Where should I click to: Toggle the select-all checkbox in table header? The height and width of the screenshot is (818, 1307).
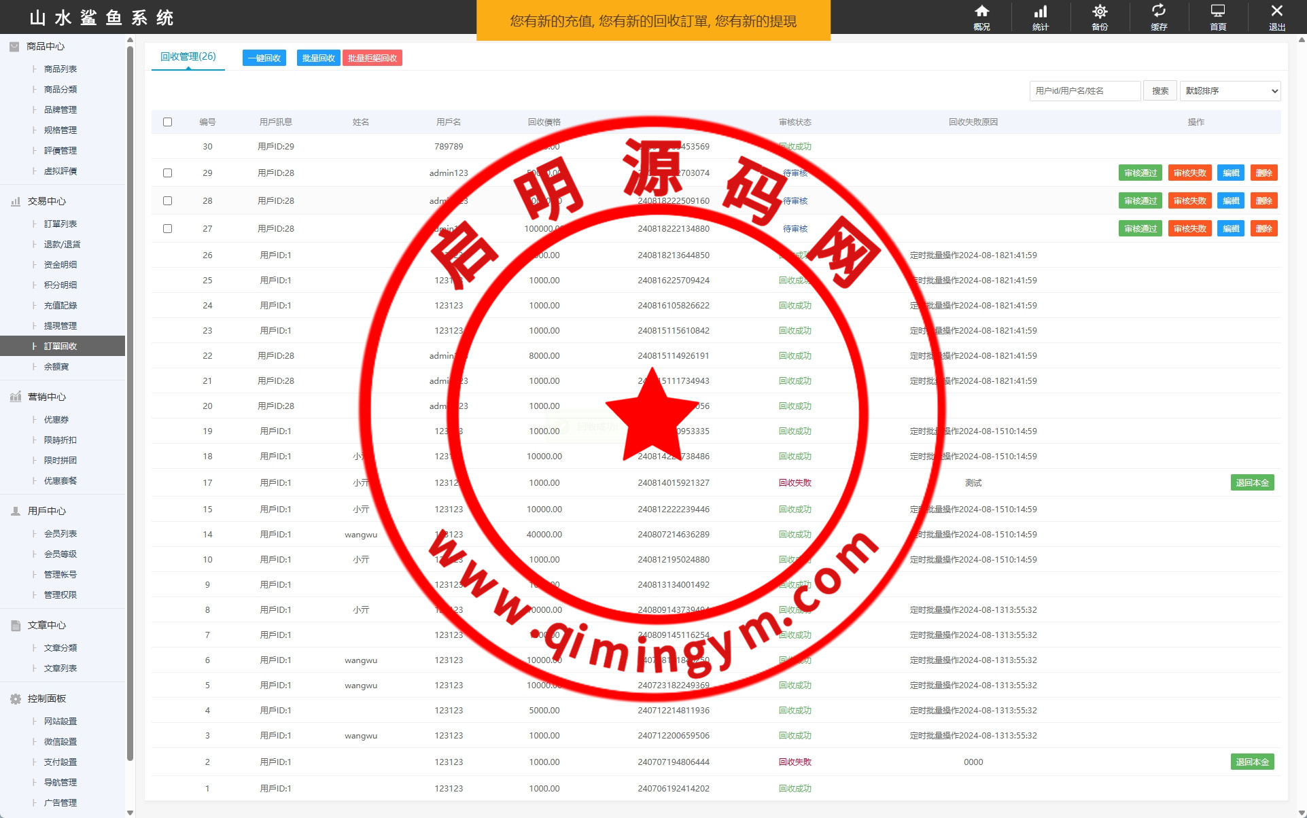[x=167, y=122]
